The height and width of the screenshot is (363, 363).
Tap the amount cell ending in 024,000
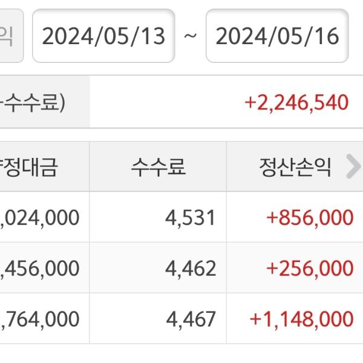click(x=41, y=218)
